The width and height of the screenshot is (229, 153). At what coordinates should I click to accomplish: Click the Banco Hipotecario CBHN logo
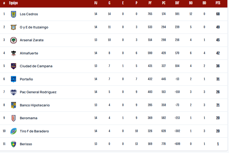13,105
